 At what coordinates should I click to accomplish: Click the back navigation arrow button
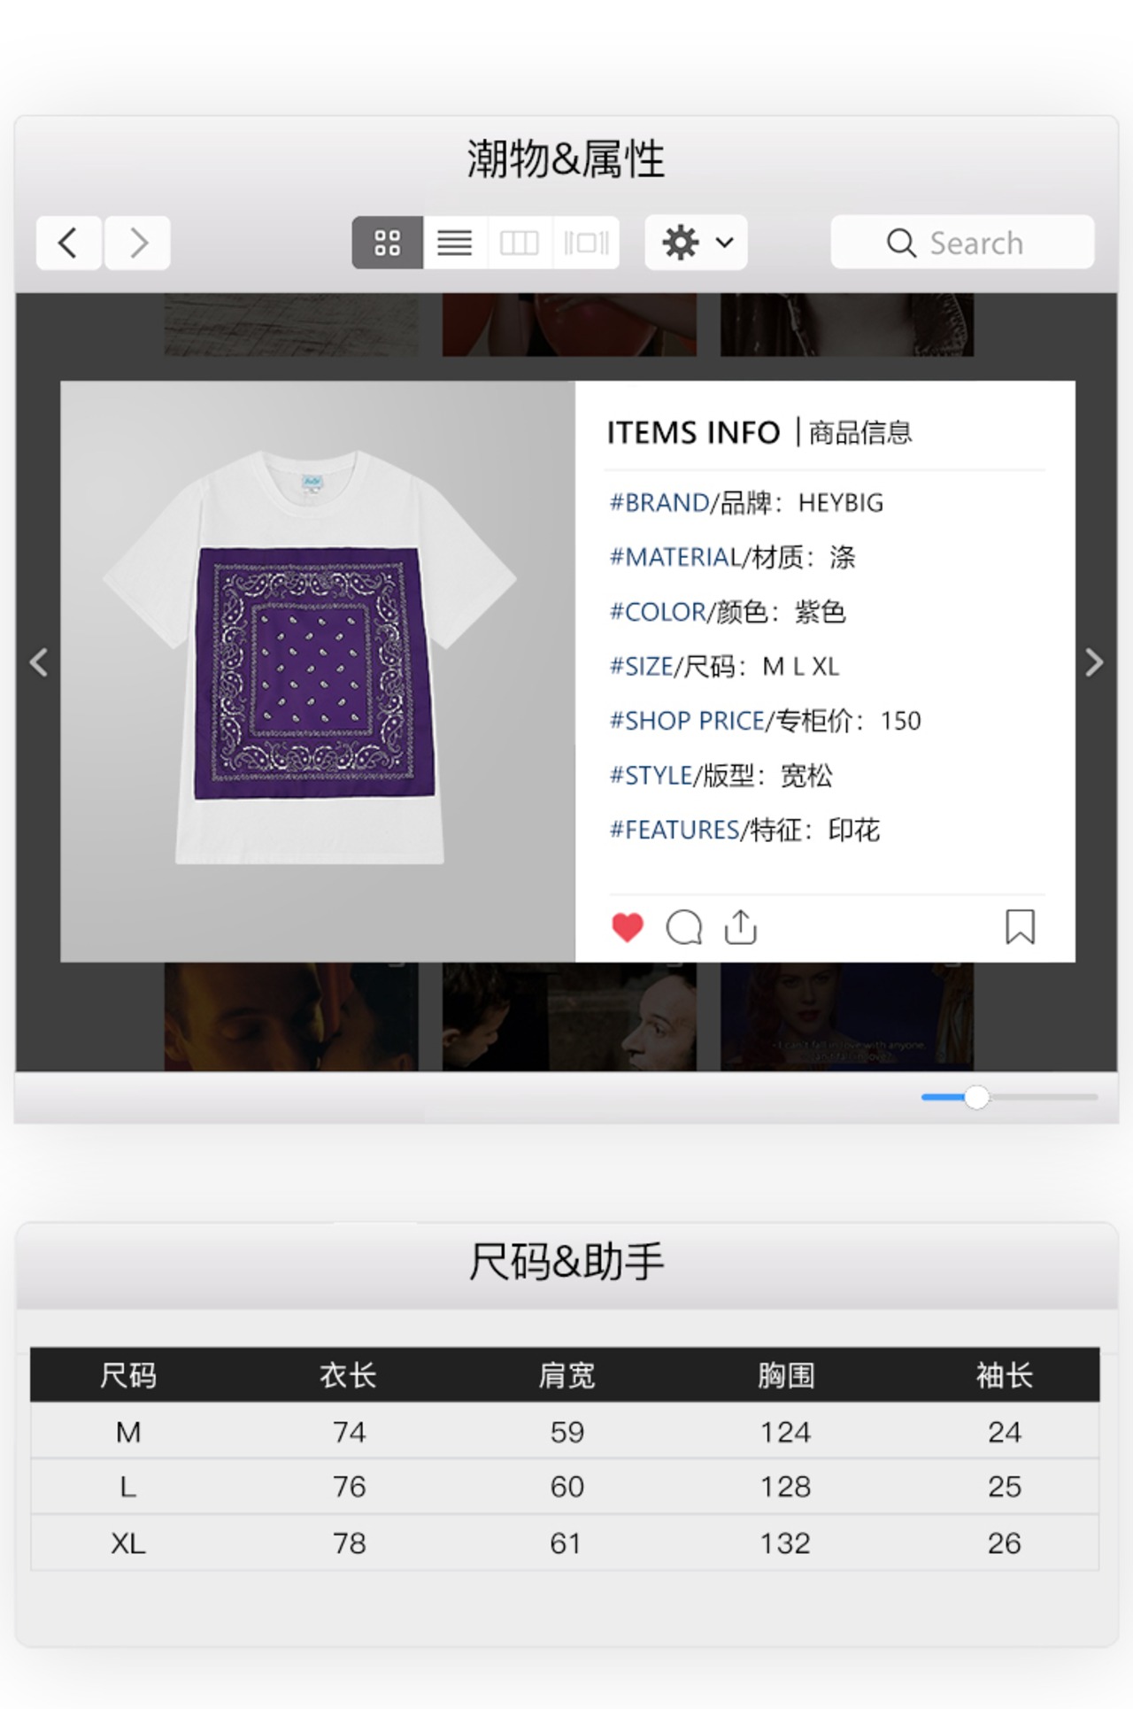click(x=68, y=243)
